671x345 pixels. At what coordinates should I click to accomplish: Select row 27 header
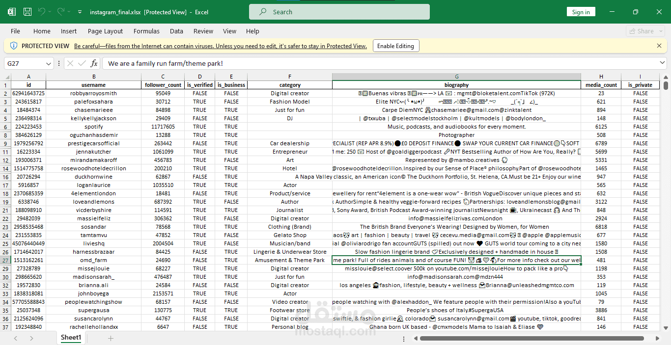pyautogui.click(x=5, y=260)
